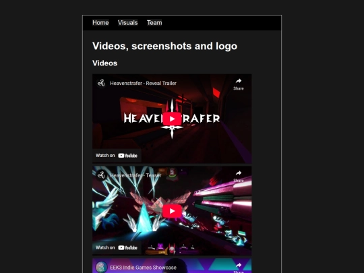The width and height of the screenshot is (364, 273).
Task: Click the 'Videos, screenshots and logo' heading
Action: [165, 46]
